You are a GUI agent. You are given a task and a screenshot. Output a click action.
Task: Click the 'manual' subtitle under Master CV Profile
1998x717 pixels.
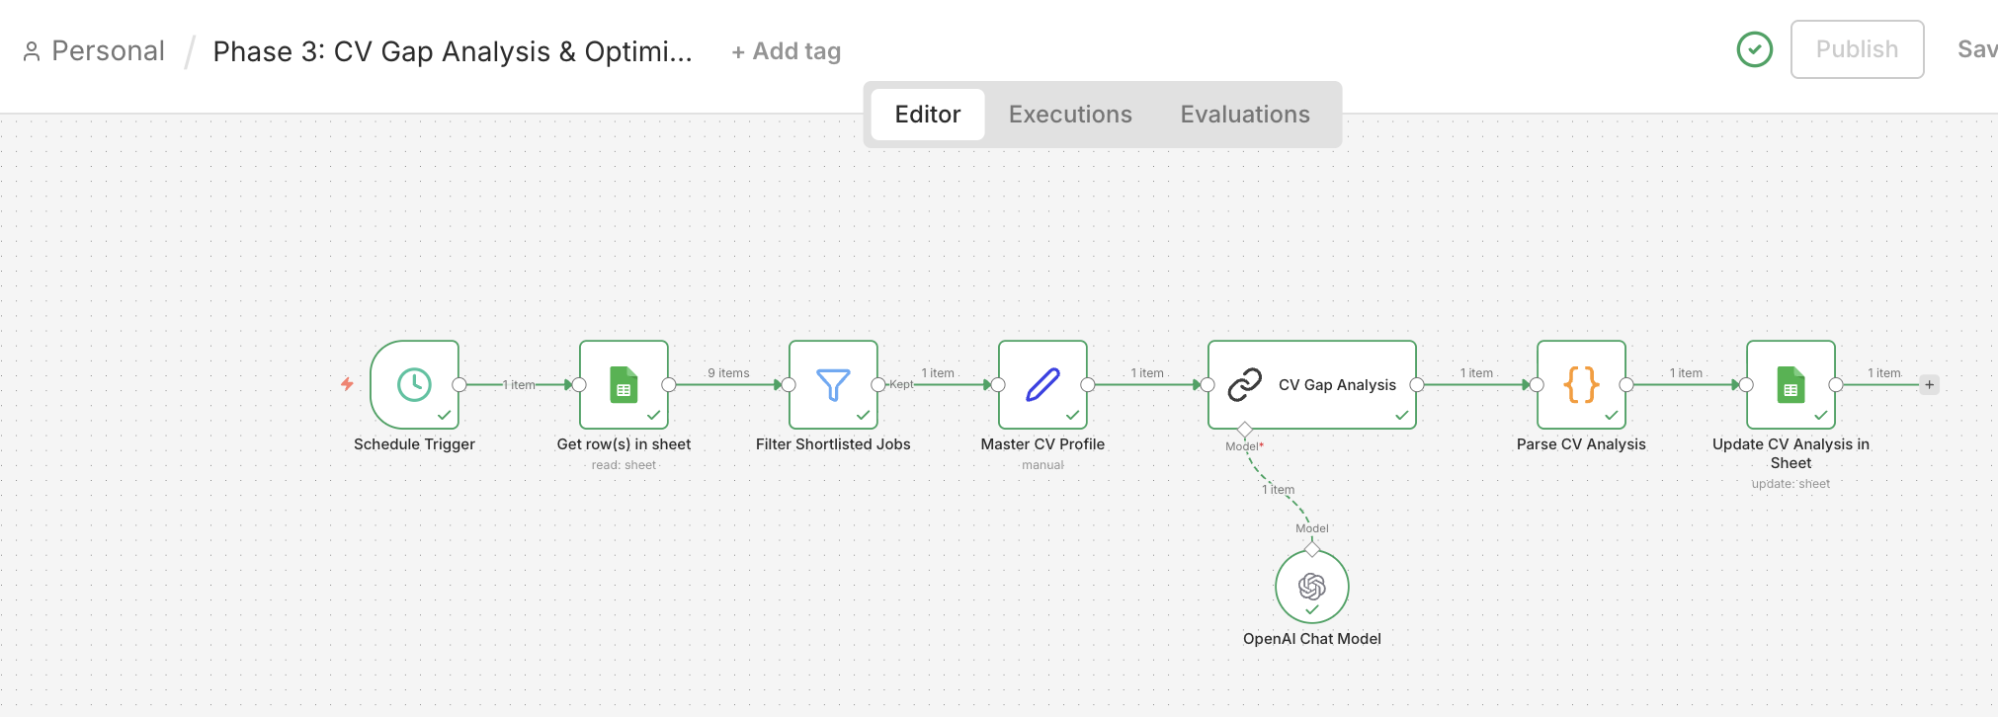click(1042, 465)
